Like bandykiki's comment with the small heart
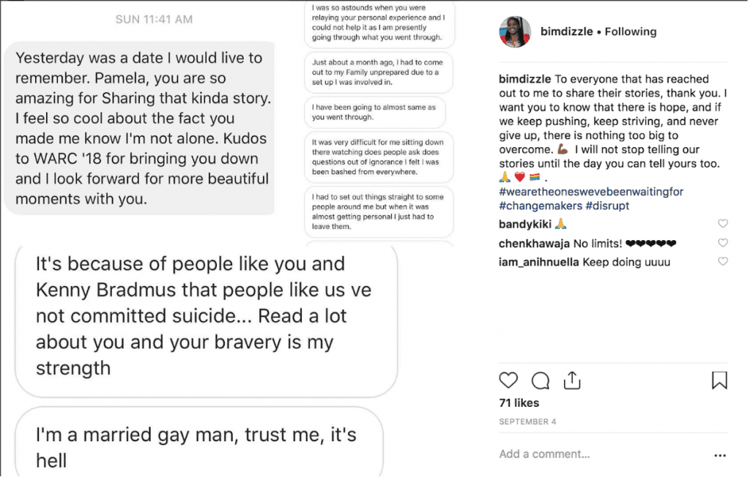Screen dimensions: 750x480 click(x=723, y=224)
